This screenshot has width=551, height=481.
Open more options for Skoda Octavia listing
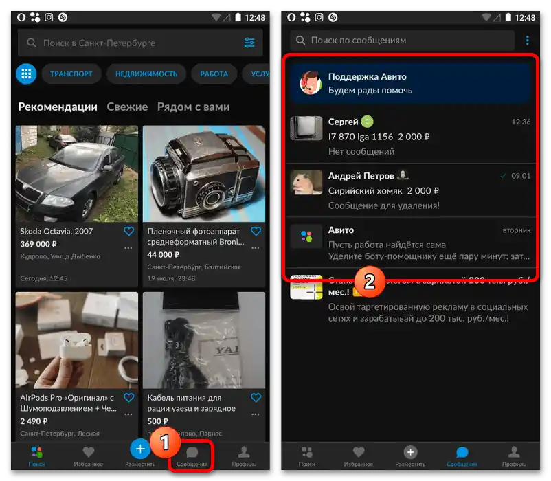pos(128,248)
